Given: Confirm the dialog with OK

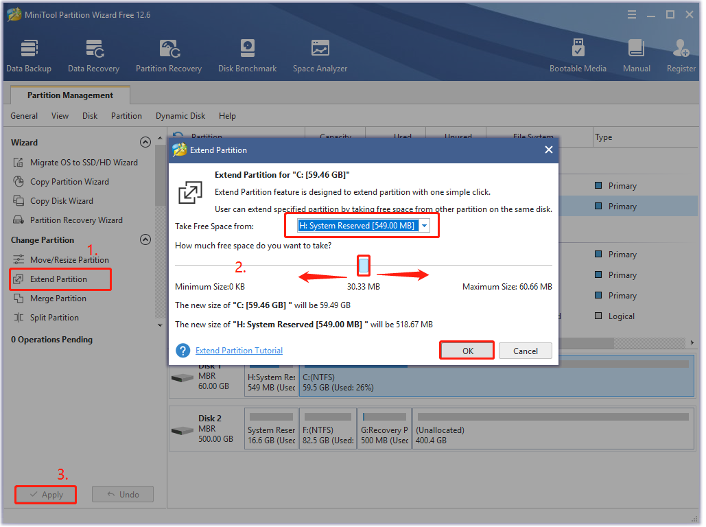Looking at the screenshot, I should (467, 351).
